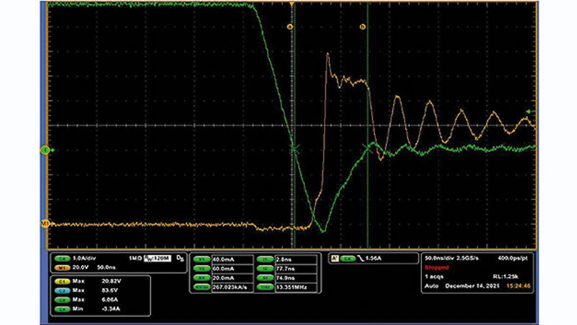Viewport: 577px width, 325px height.
Task: Click the red Stopped acquisition status
Action: click(437, 267)
